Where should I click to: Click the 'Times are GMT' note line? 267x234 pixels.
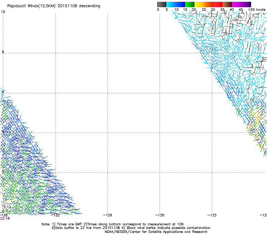pos(113,224)
